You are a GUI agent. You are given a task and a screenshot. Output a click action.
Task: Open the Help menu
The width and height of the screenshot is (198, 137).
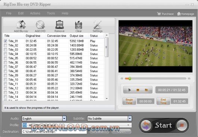click(x=65, y=13)
